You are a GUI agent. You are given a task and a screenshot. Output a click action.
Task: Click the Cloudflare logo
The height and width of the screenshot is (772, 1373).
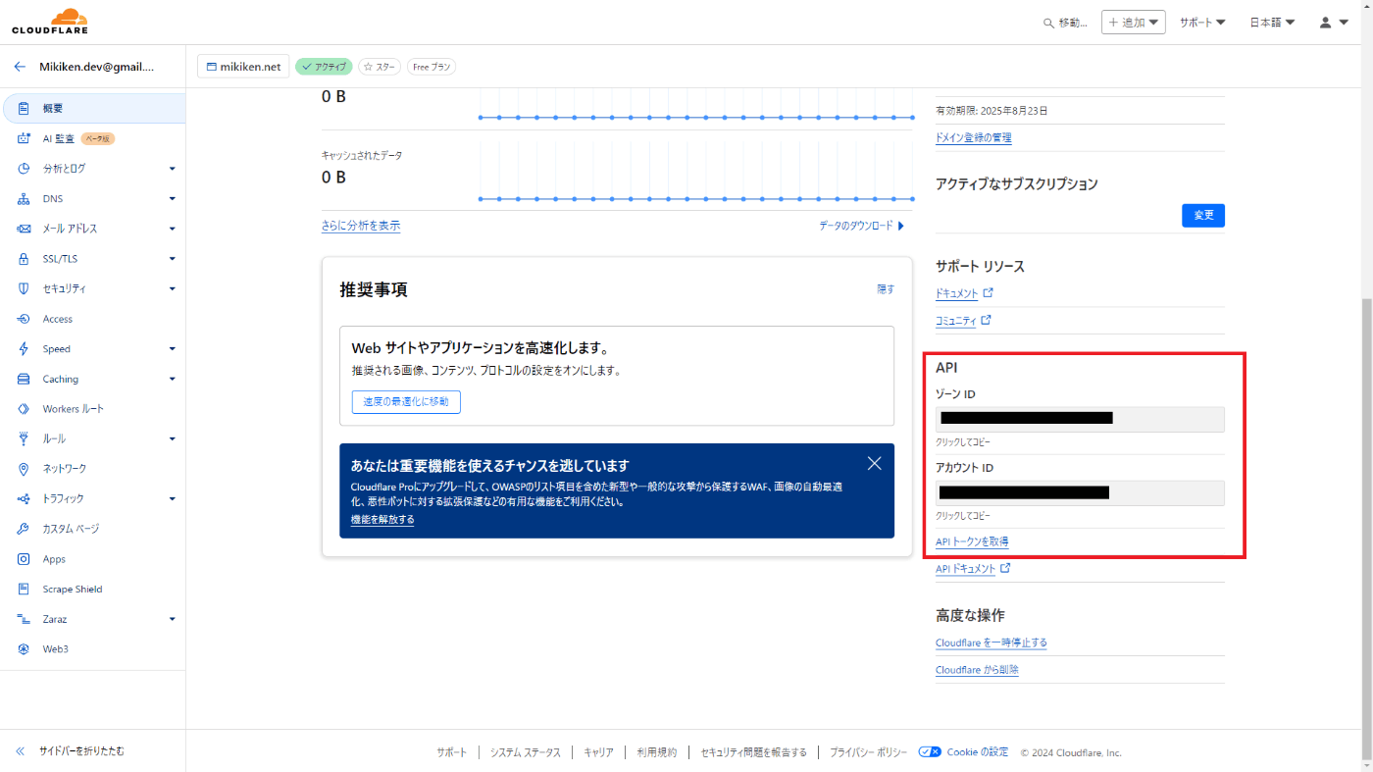(50, 22)
